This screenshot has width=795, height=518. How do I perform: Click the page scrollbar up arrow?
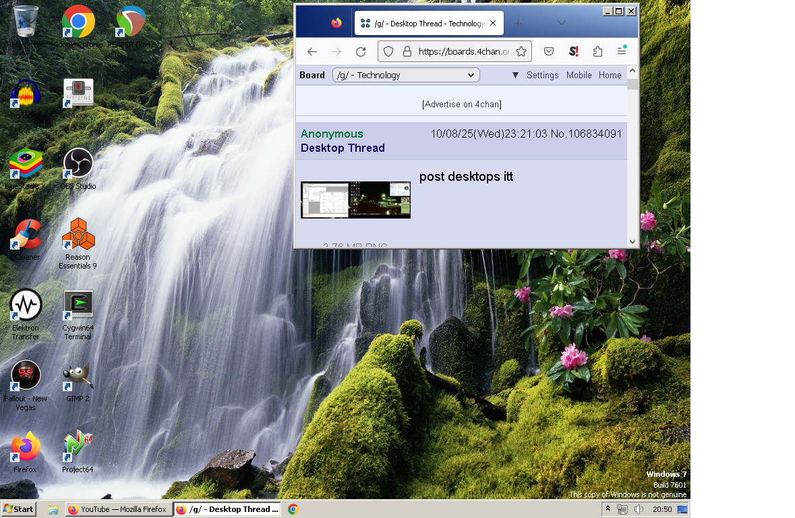pyautogui.click(x=632, y=71)
